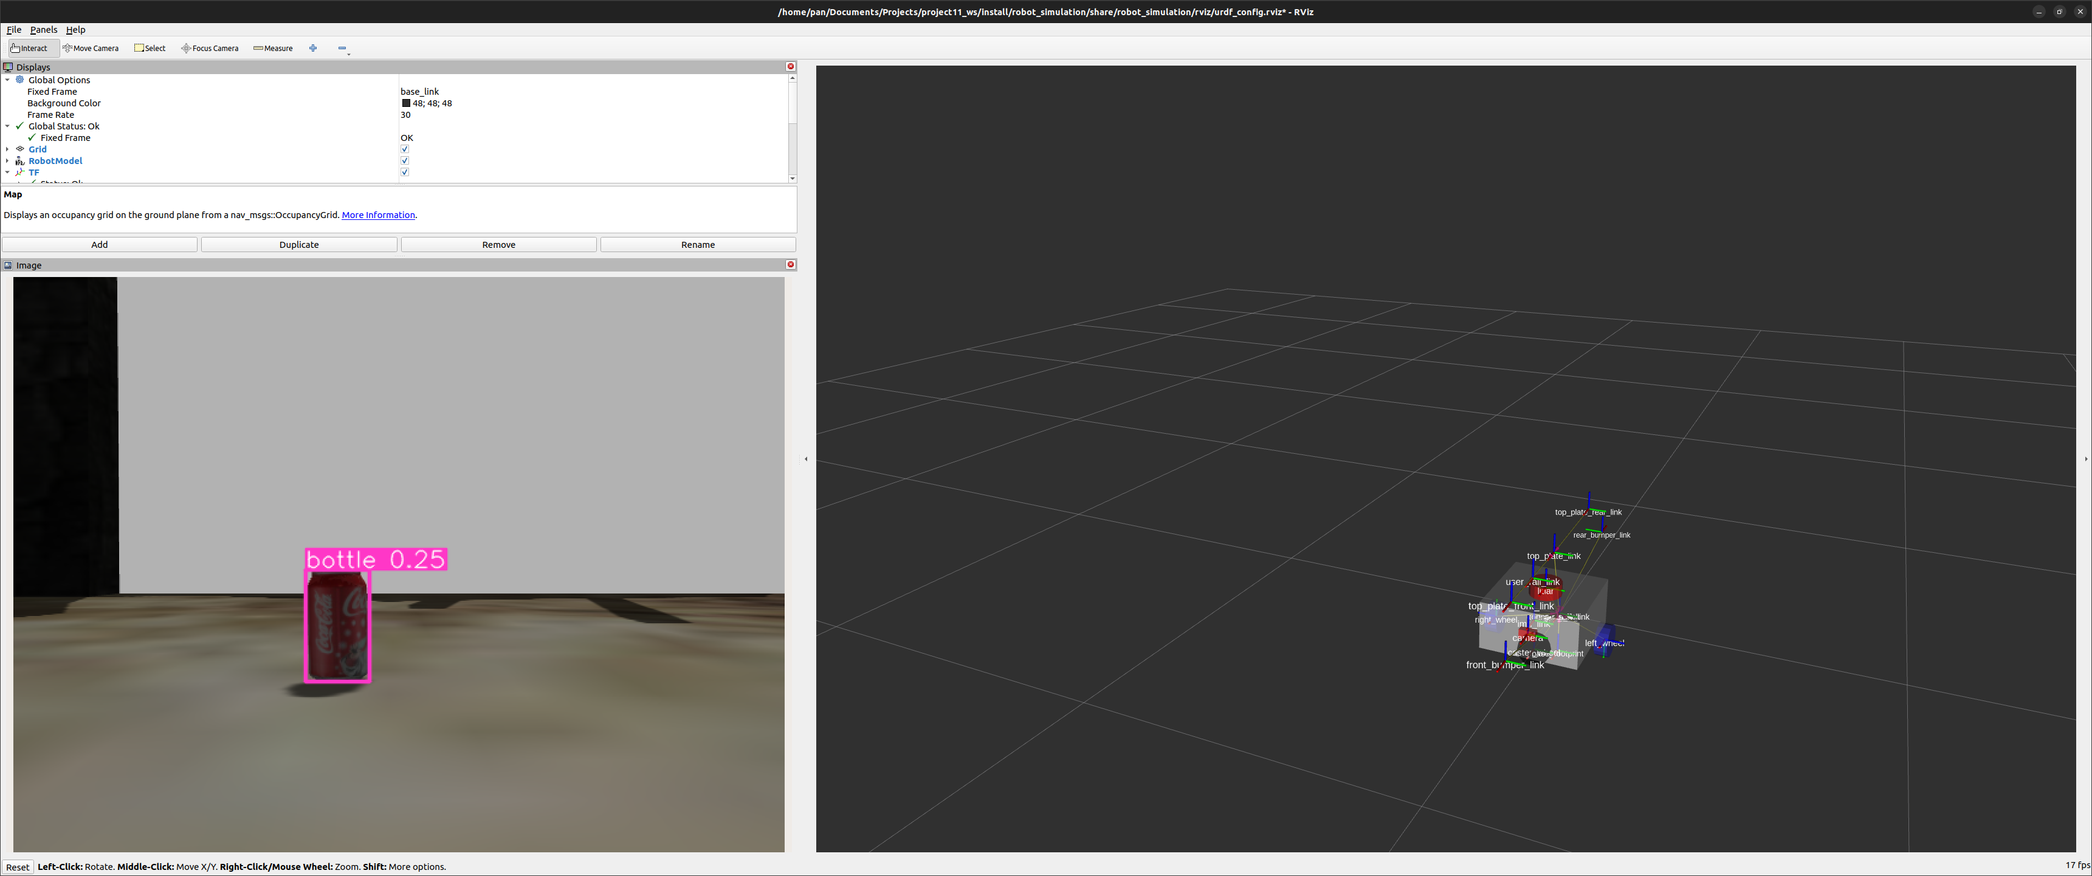The image size is (2092, 876).
Task: Click Displays tree scrollbar down arrow
Action: [x=793, y=179]
